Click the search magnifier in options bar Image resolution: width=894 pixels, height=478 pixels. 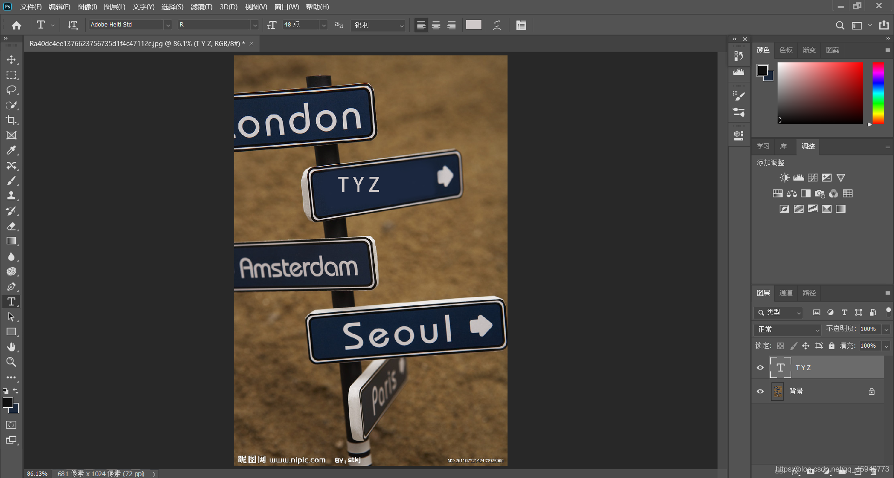pos(840,25)
